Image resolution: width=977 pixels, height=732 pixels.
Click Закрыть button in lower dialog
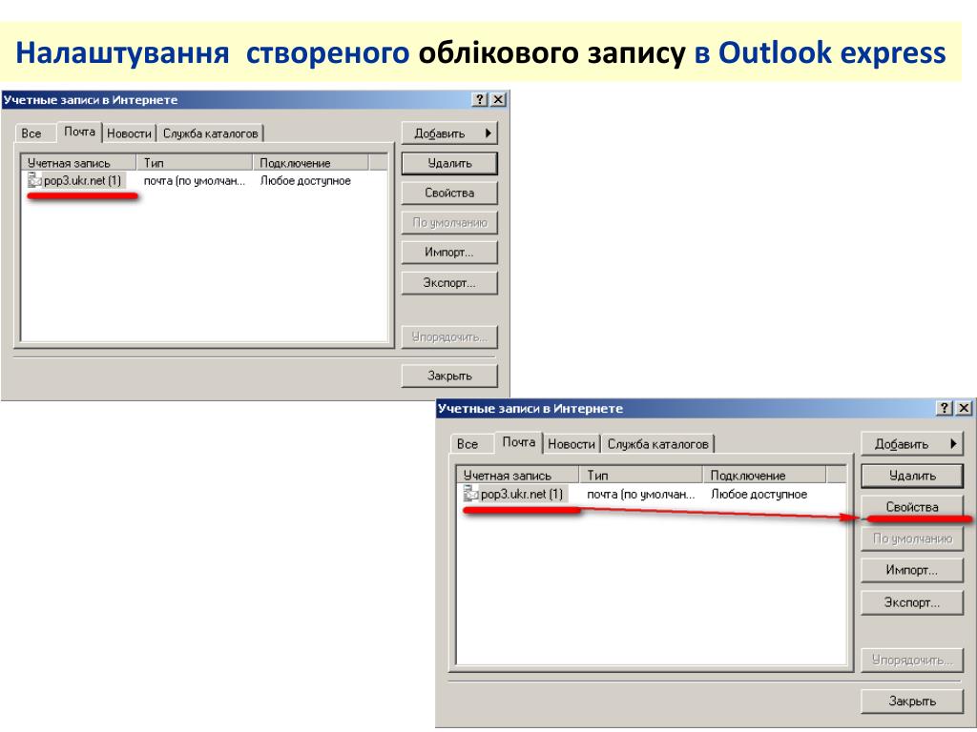(x=912, y=701)
